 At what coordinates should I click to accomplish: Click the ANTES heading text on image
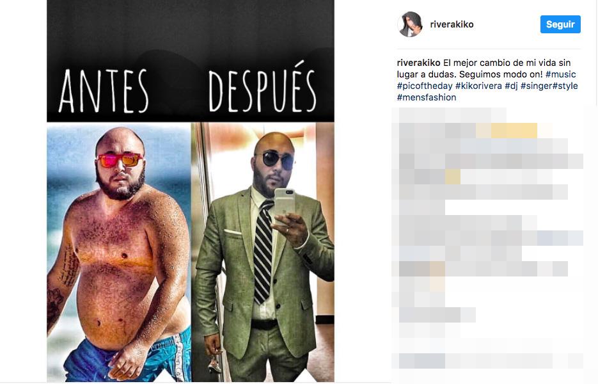(104, 91)
